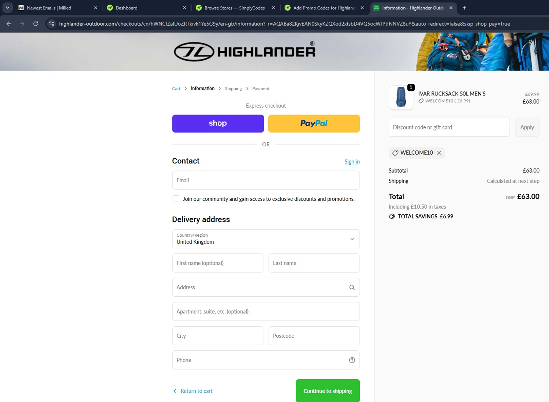The height and width of the screenshot is (402, 549).
Task: Click the tag icon in the WELCOME10 chip
Action: click(395, 153)
